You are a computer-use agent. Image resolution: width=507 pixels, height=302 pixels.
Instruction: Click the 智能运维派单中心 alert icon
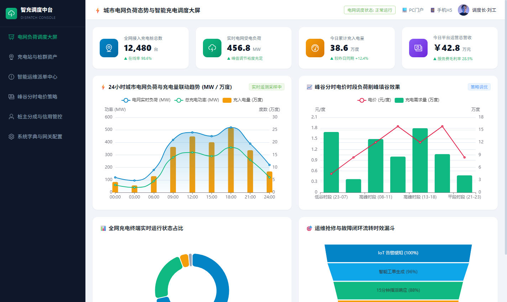[x=11, y=77]
